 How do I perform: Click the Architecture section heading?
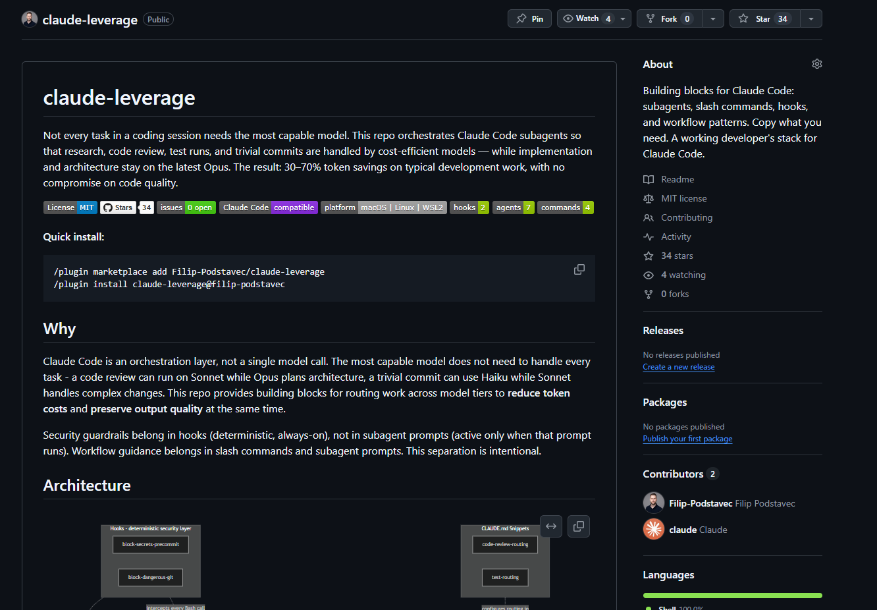pos(87,485)
